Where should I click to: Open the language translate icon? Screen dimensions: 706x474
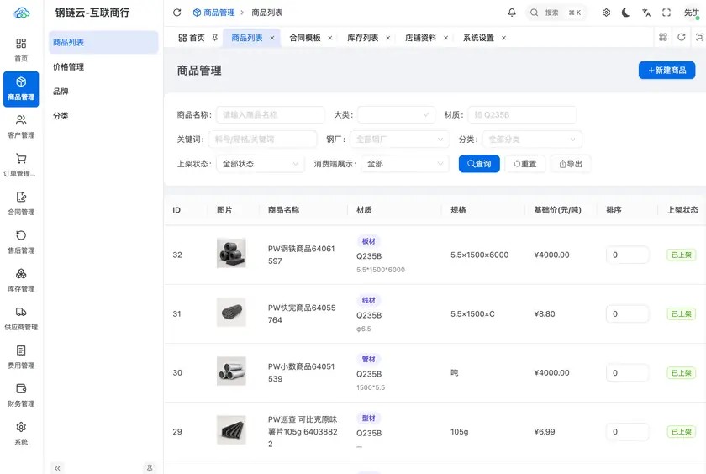point(646,13)
